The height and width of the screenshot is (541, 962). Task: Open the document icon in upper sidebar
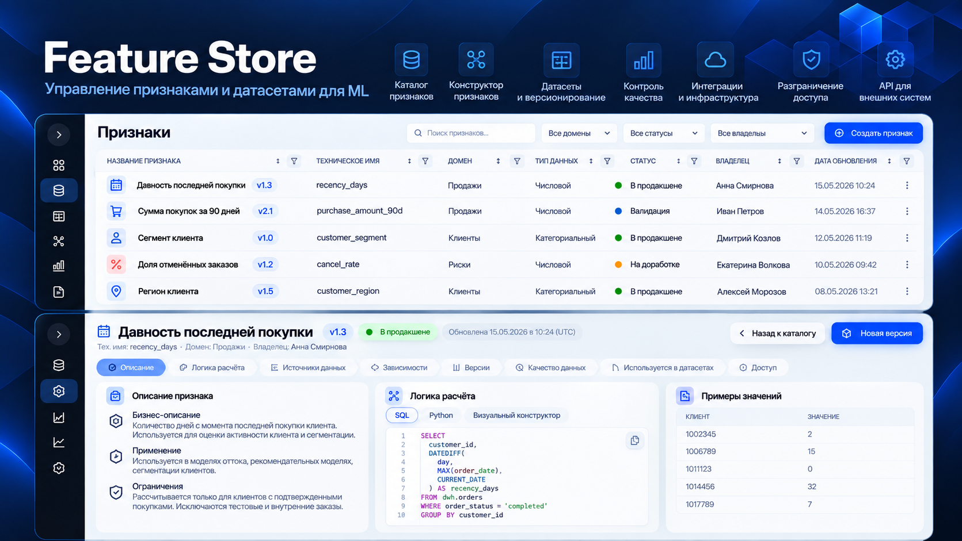pyautogui.click(x=59, y=292)
